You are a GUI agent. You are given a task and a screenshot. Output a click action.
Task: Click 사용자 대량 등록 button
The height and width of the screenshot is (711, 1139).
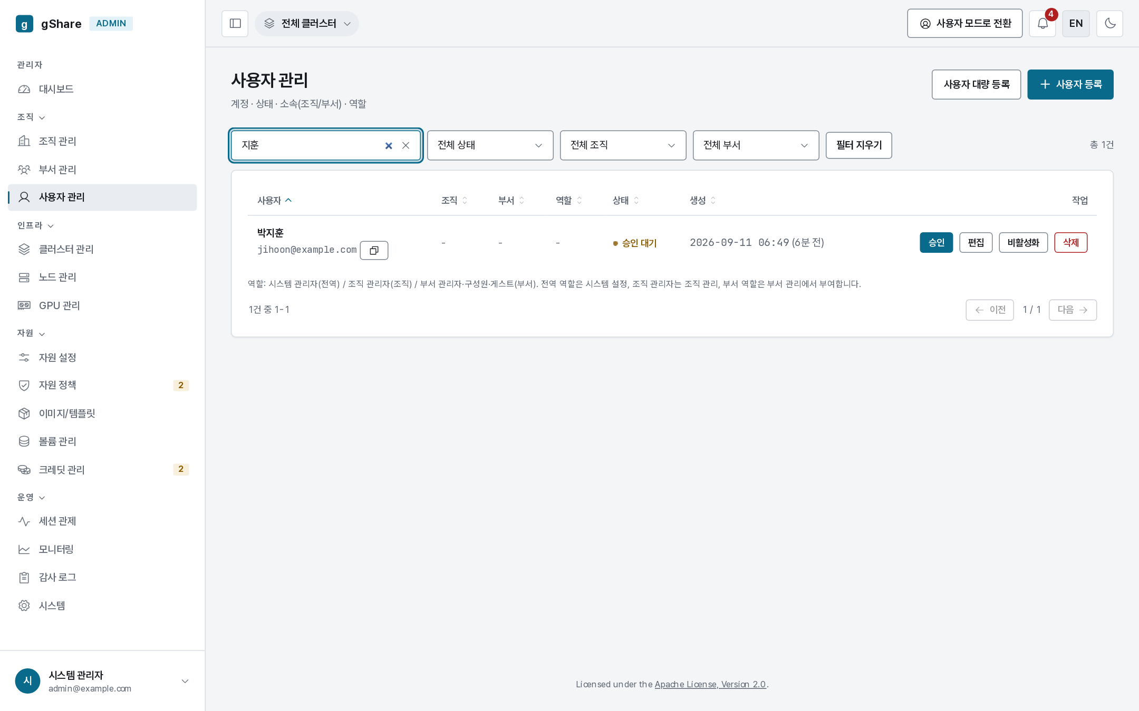976,84
